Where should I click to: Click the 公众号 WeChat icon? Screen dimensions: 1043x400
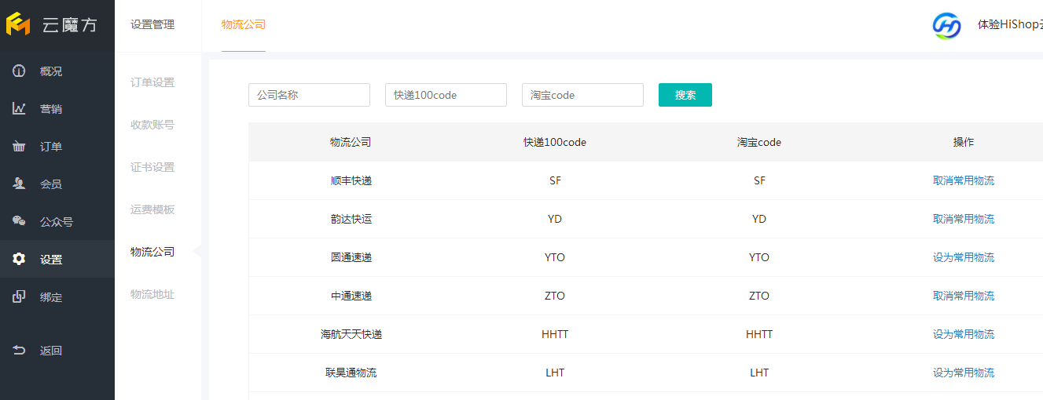point(19,222)
